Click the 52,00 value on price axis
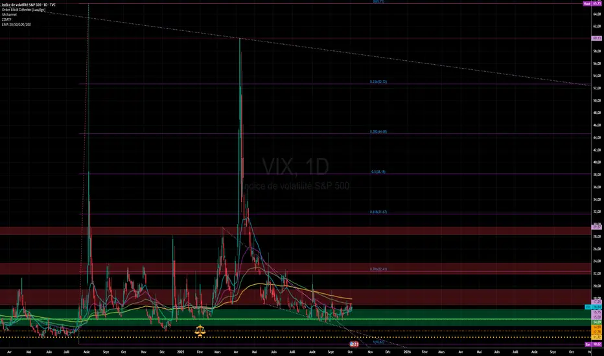This screenshot has height=356, width=604. click(x=597, y=88)
